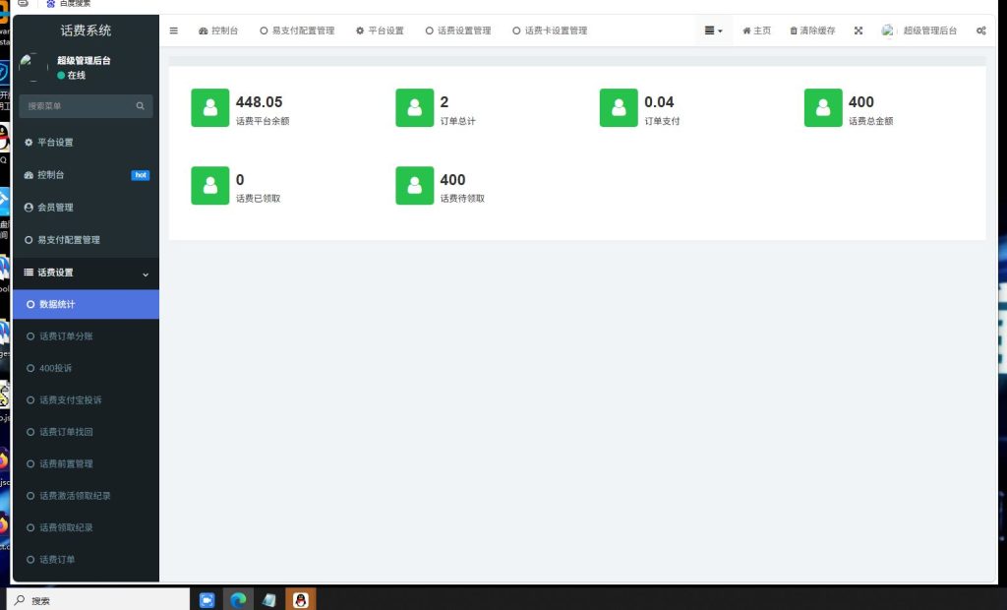Click the sidebar user avatar image
This screenshot has width=1007, height=610.
pyautogui.click(x=33, y=67)
